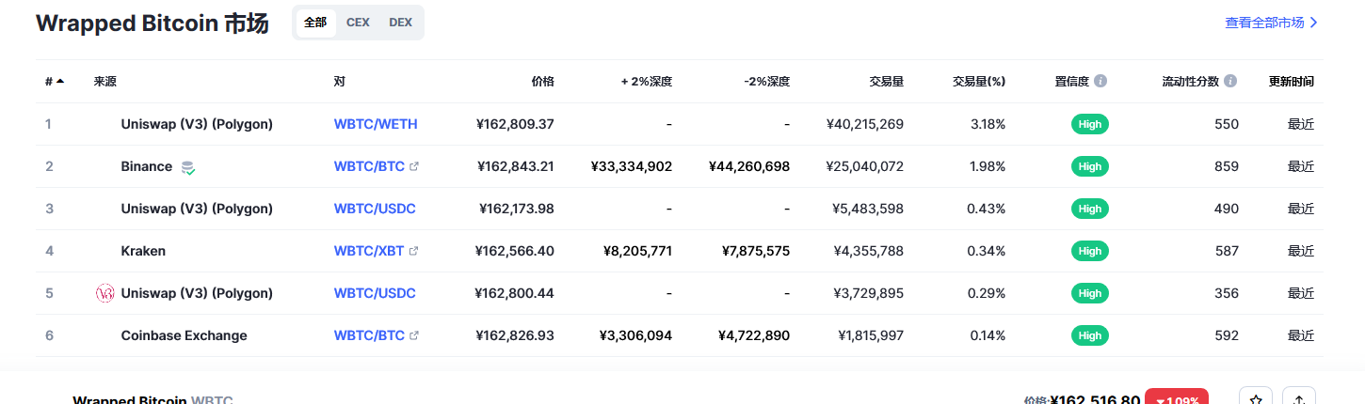
Task: Click the Uniswap logo in row 5
Action: click(105, 293)
